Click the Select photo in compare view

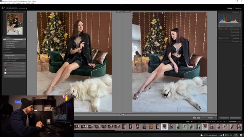[x=74, y=62]
